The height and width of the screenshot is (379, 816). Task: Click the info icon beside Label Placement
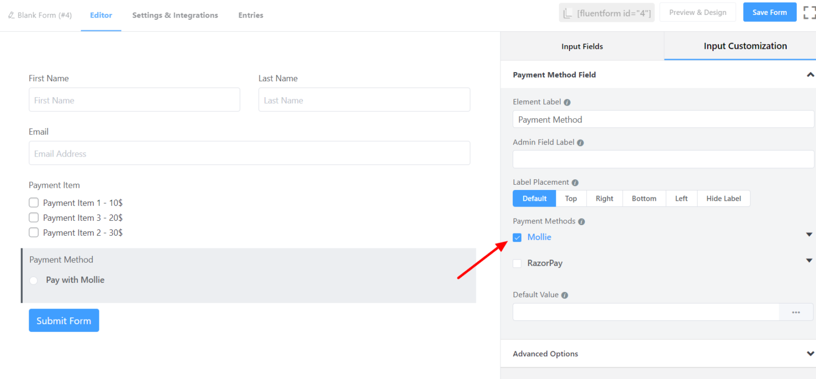coord(575,182)
